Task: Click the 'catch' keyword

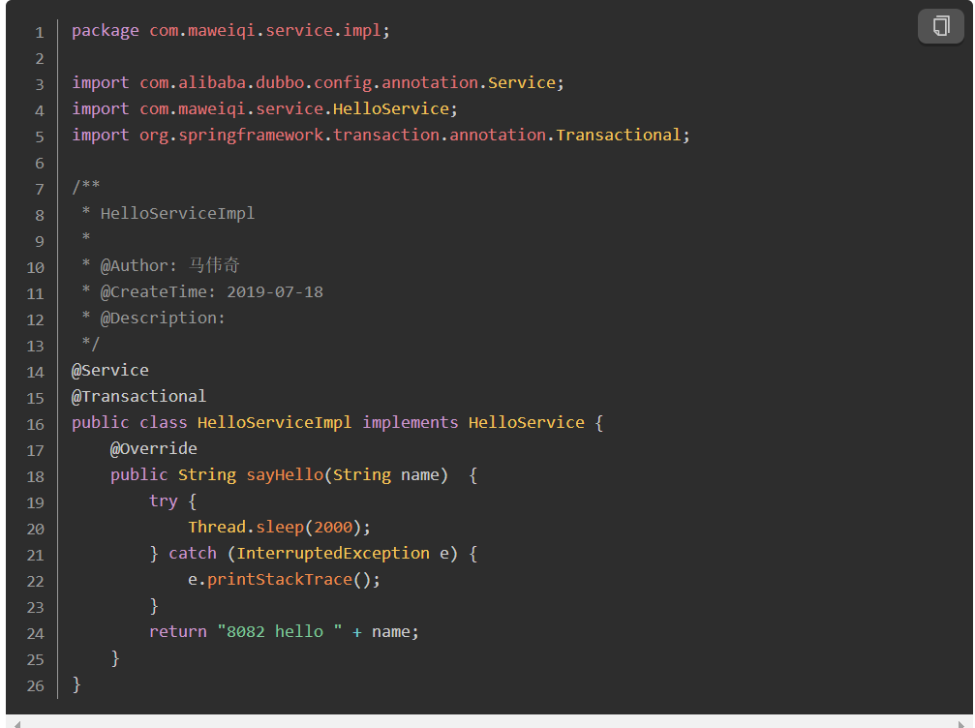Action: coord(193,553)
